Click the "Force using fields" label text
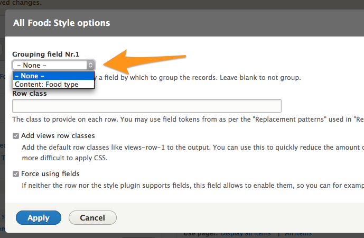Image resolution: width=364 pixels, height=238 pixels. [50, 173]
